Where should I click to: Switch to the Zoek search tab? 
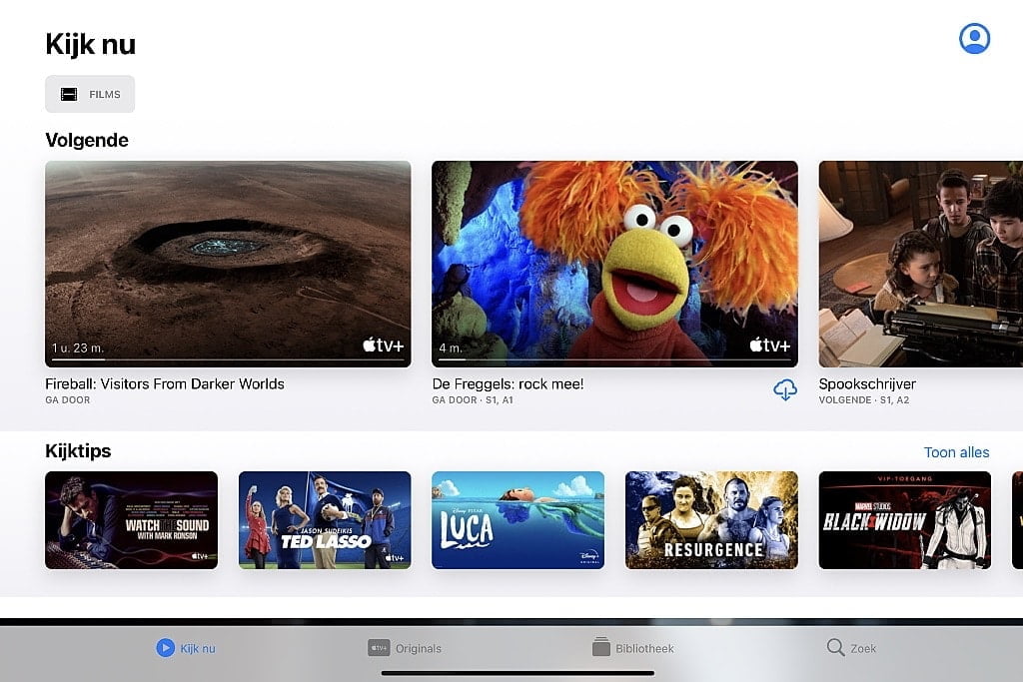(851, 648)
